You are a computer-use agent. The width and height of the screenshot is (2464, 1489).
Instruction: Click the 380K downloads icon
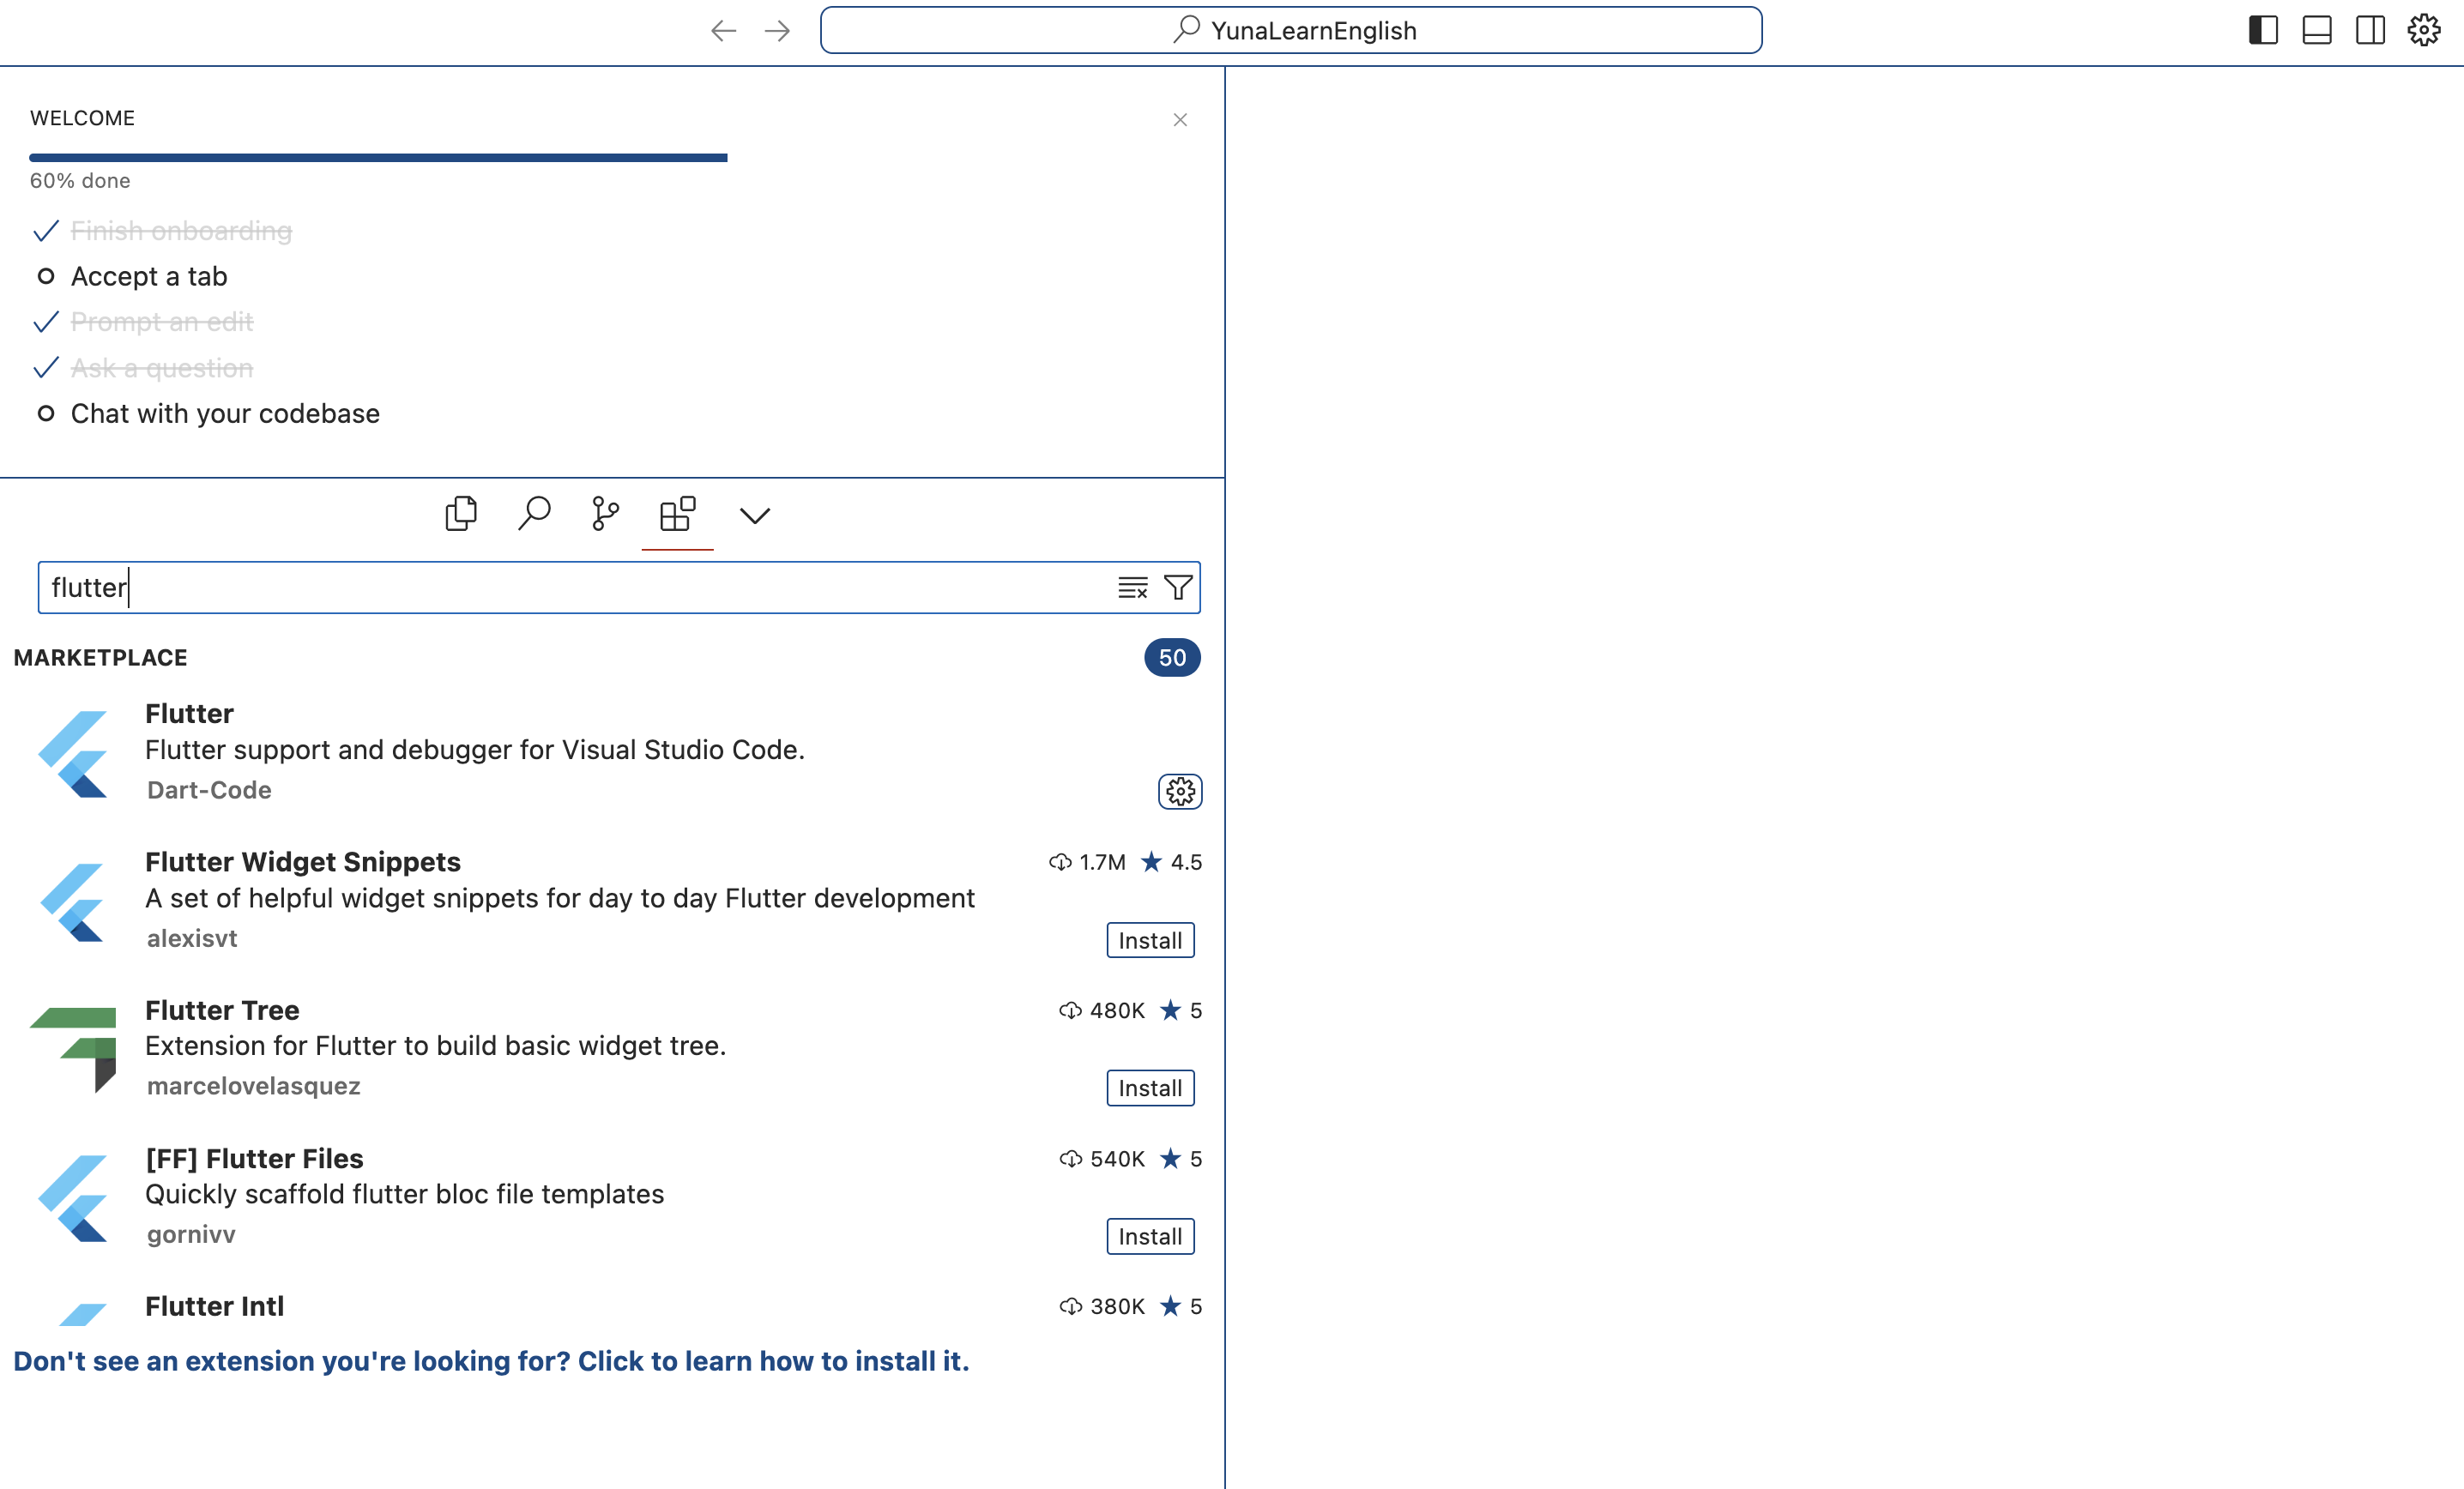(x=1070, y=1306)
